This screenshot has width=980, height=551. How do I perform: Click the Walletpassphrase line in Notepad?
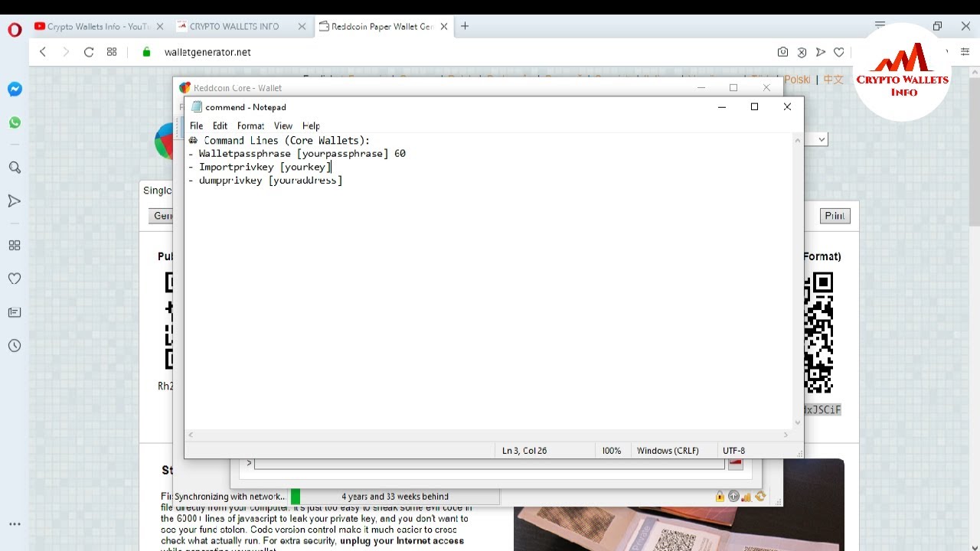tap(297, 154)
